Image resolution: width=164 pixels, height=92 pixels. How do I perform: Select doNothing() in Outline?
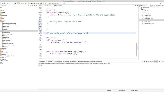(x=148, y=19)
